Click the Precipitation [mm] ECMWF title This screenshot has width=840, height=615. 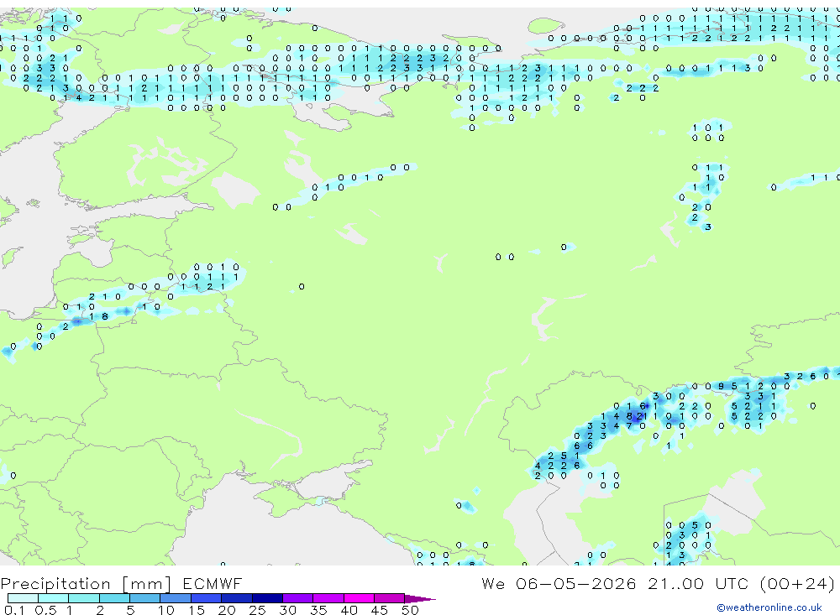121,583
